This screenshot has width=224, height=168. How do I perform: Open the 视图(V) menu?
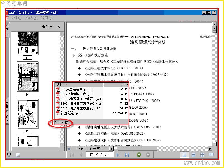(x=46, y=18)
